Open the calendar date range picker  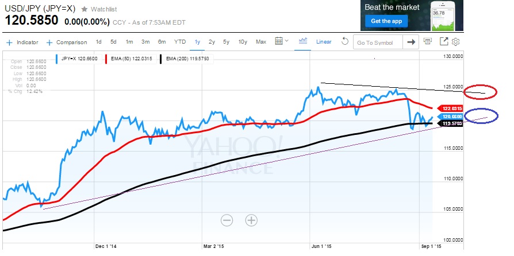point(281,41)
